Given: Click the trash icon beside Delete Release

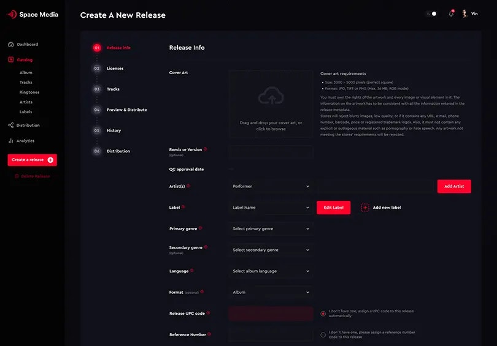Looking at the screenshot, I should tap(17, 176).
